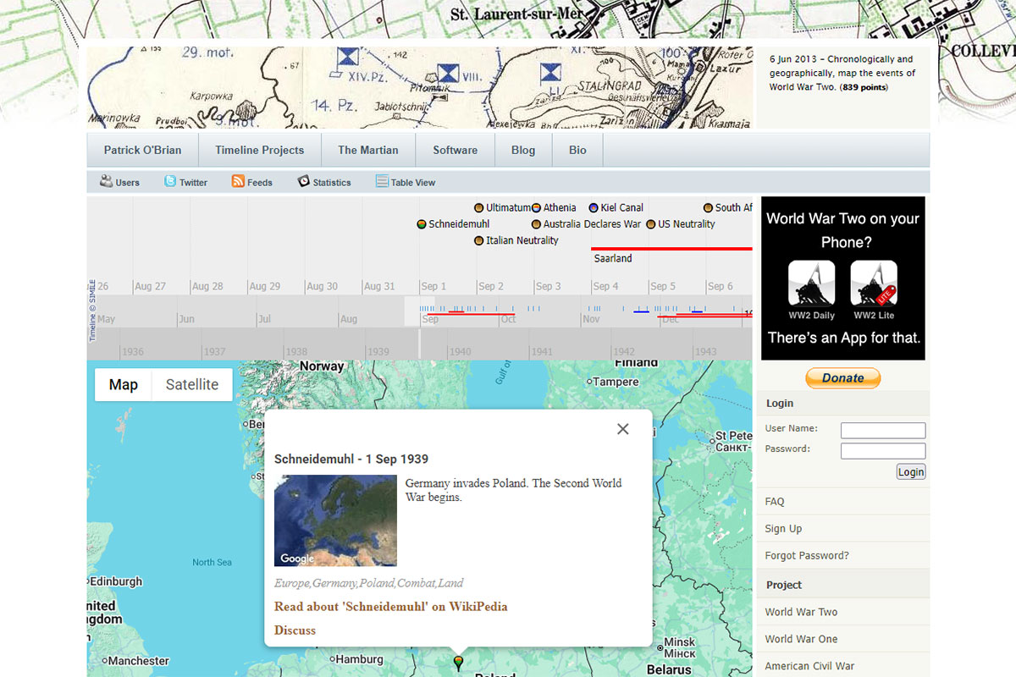Click the North Sea label on the map

(212, 562)
